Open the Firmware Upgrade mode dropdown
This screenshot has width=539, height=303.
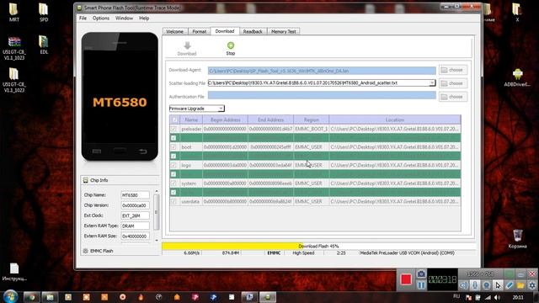[x=196, y=109]
